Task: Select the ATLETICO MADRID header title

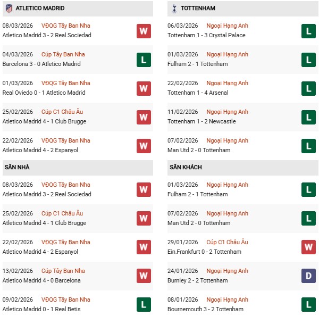Action: coord(40,9)
